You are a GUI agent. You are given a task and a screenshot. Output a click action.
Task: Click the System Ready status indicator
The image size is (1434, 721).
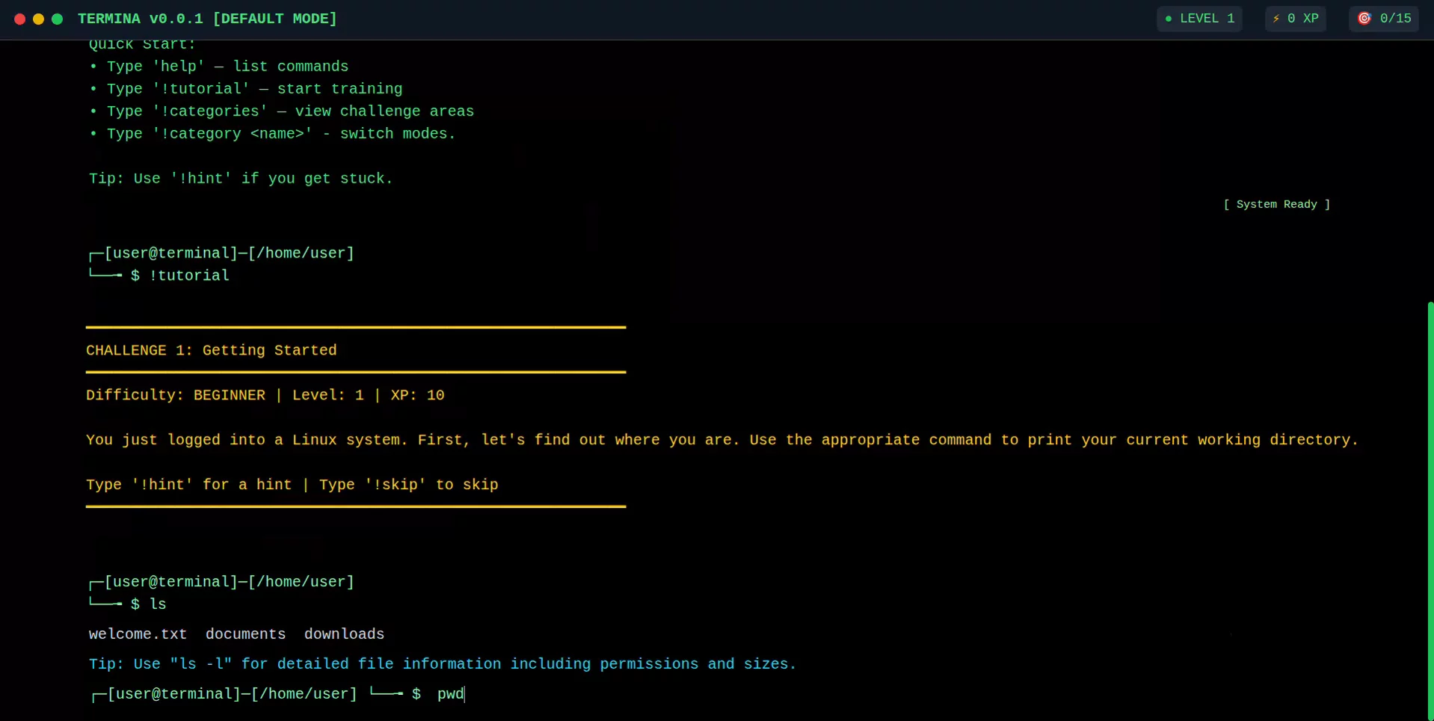coord(1276,204)
